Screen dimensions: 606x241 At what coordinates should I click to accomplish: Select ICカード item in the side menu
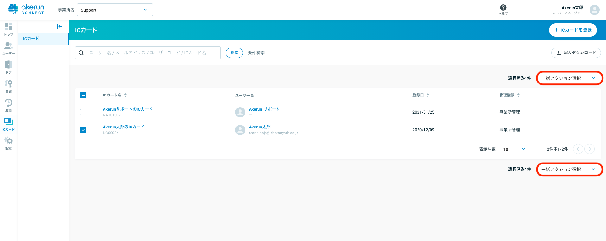(43, 39)
